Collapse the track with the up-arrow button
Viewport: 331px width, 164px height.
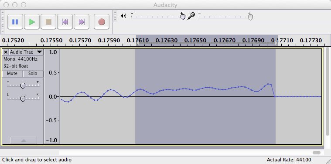coord(24,140)
